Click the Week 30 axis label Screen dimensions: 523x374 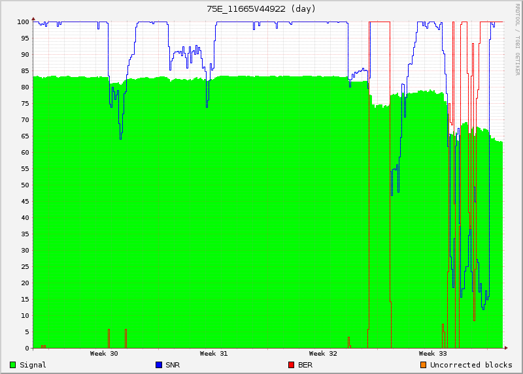point(104,354)
